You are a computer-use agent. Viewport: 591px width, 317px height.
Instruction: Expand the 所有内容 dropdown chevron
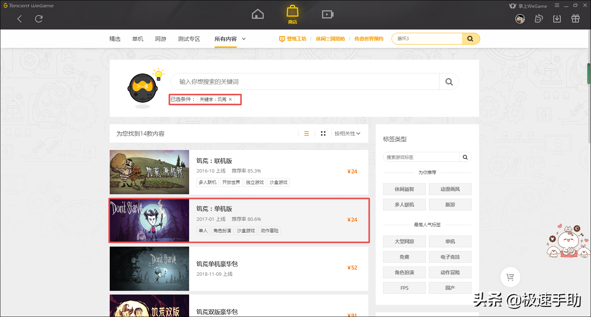[x=244, y=39]
